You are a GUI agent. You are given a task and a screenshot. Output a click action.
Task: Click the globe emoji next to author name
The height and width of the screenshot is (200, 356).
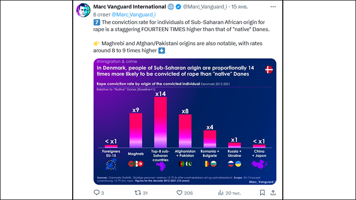(171, 6)
